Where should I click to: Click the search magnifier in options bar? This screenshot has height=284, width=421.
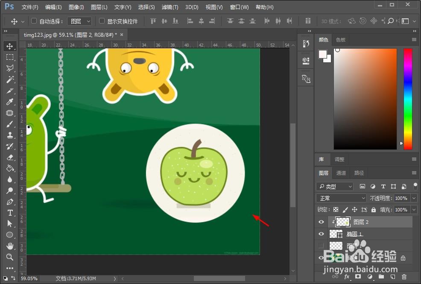[x=391, y=21]
